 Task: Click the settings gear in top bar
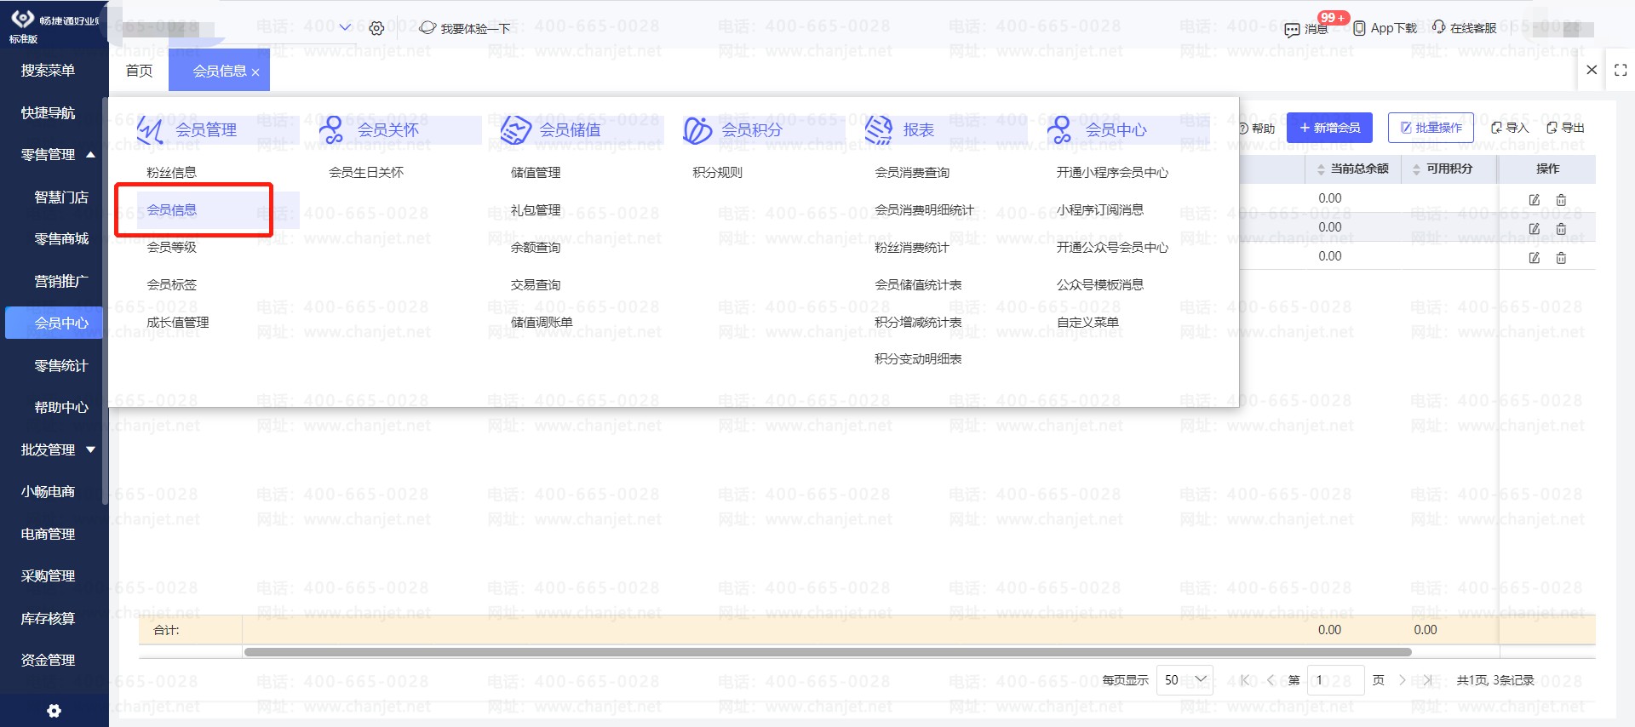tap(376, 29)
